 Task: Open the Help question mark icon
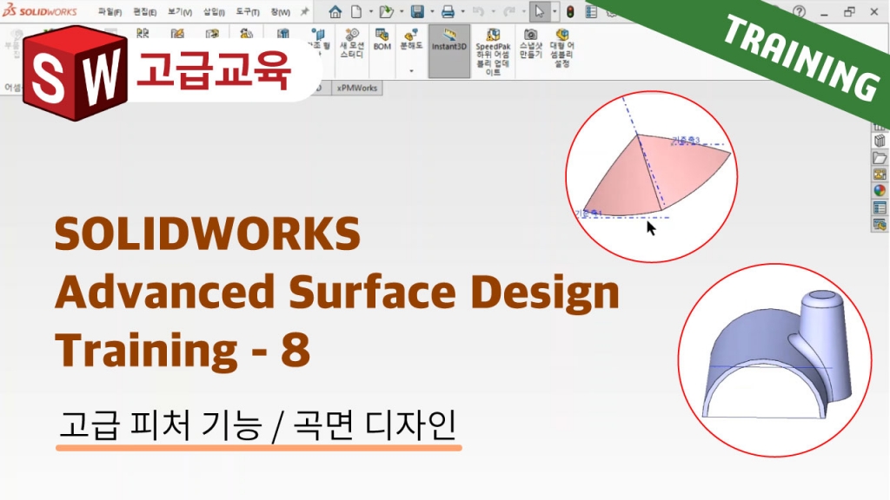point(800,11)
